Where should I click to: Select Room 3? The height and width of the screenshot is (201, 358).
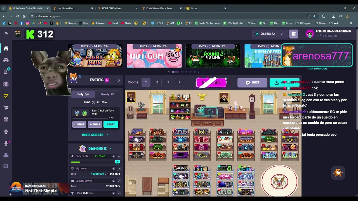click(168, 82)
